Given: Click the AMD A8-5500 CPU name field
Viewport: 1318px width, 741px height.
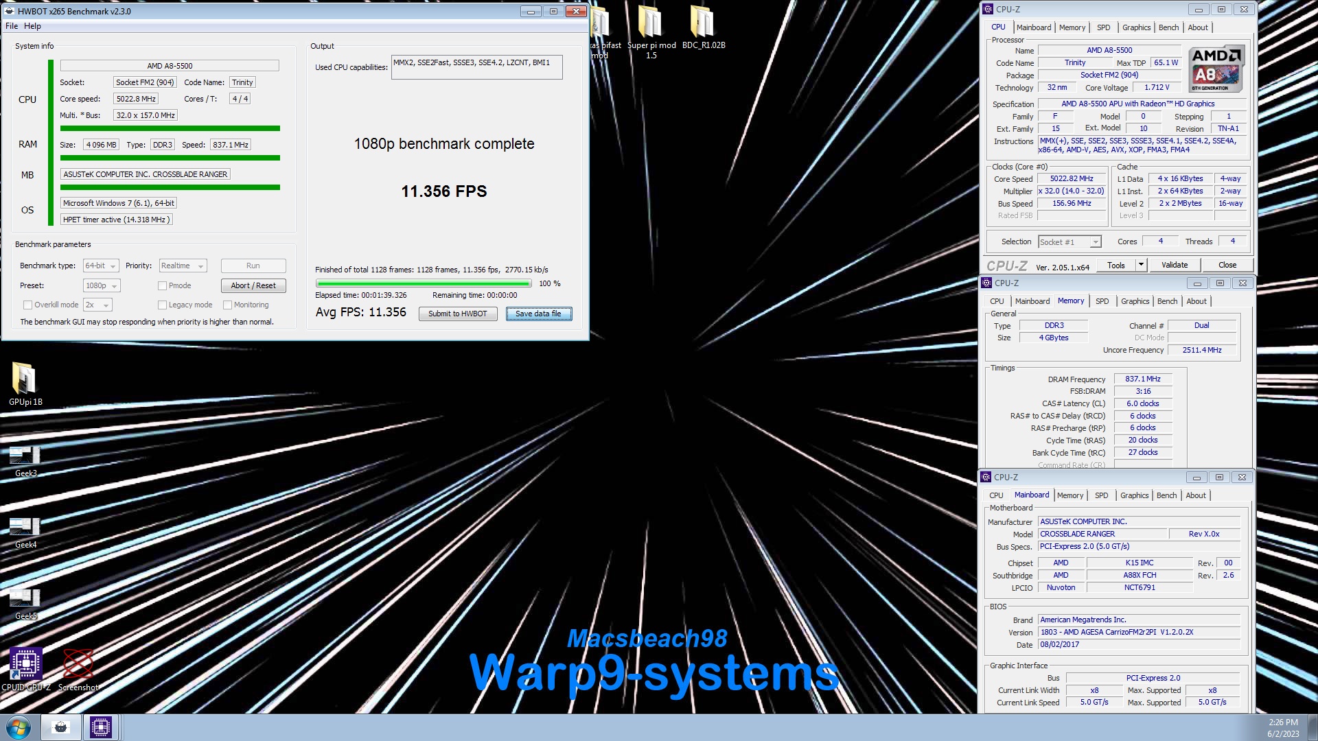Looking at the screenshot, I should (x=170, y=66).
